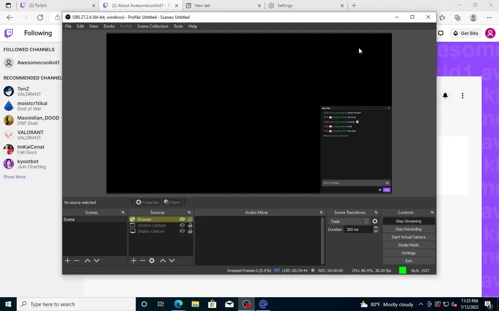
Task: Remove the selected source with the minus icon
Action: point(143,261)
